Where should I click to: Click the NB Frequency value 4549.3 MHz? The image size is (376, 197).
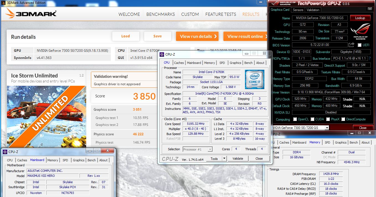pyautogui.click(x=351, y=162)
